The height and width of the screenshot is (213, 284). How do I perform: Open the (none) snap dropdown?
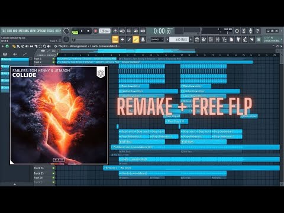tap(157, 40)
